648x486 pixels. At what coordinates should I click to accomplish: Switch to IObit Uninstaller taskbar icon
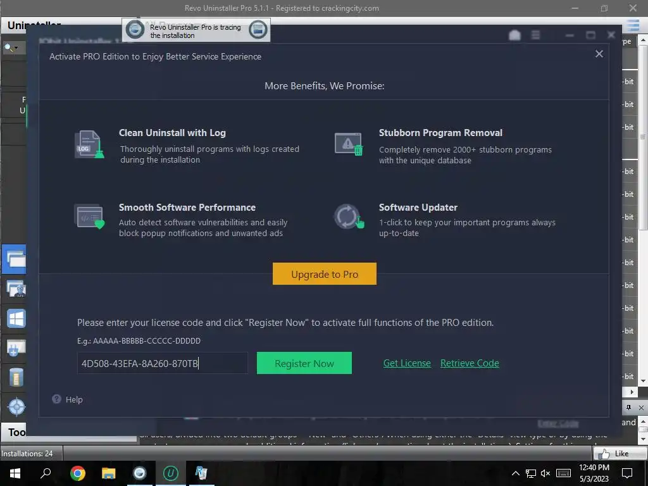[171, 473]
